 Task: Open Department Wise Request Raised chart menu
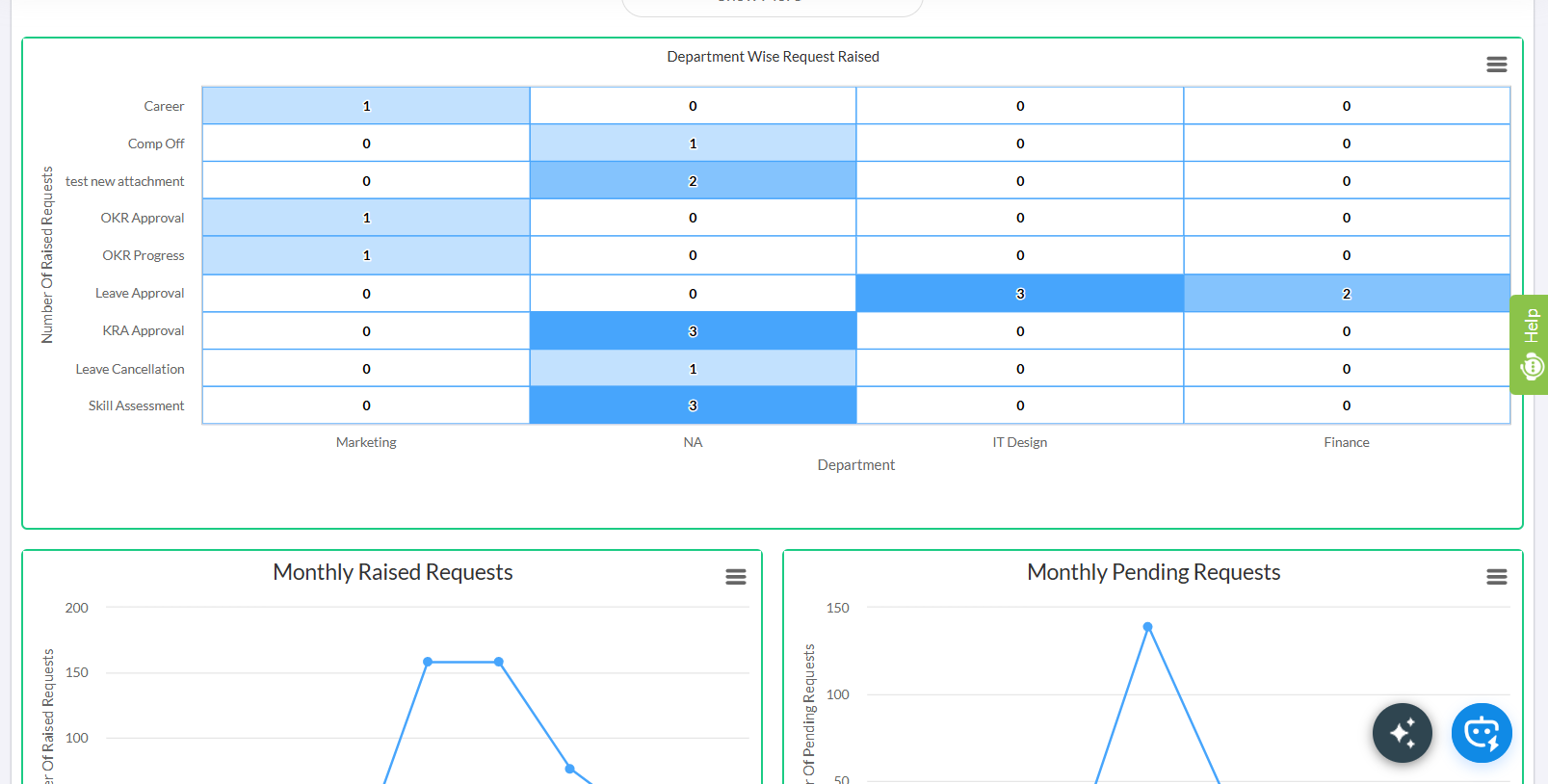pyautogui.click(x=1496, y=65)
